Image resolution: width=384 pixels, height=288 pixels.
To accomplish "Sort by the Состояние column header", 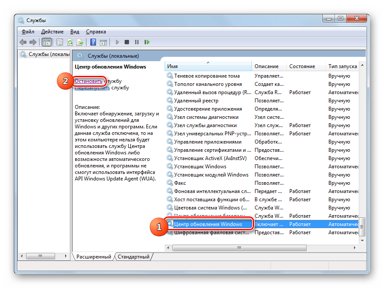I will tap(306, 66).
